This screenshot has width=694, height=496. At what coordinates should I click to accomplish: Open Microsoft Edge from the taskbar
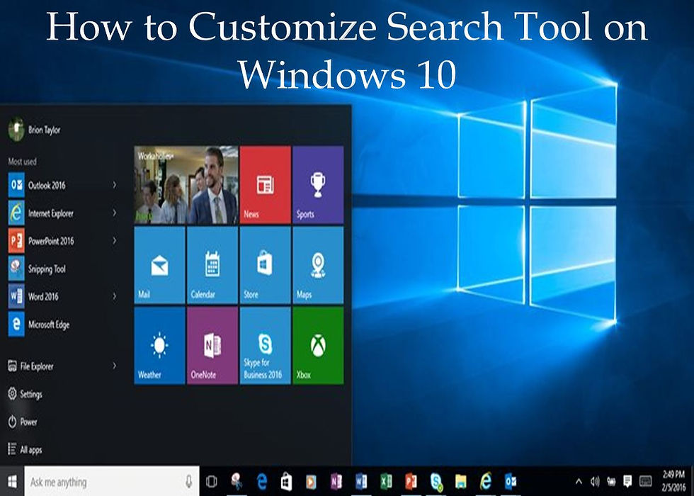click(262, 481)
